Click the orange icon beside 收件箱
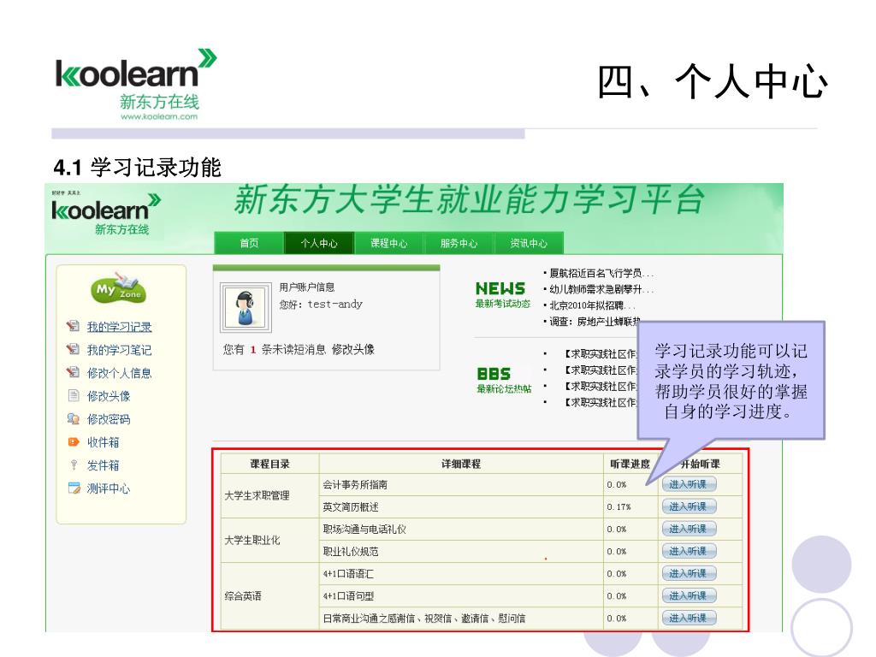This screenshot has height=657, width=876. [x=74, y=442]
